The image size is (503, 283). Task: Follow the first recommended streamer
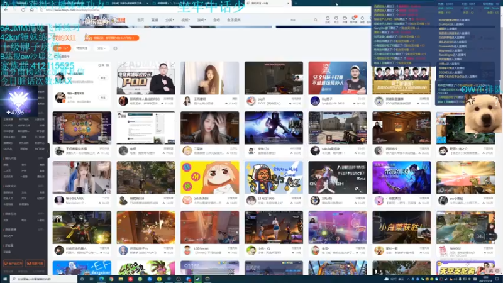point(103,78)
